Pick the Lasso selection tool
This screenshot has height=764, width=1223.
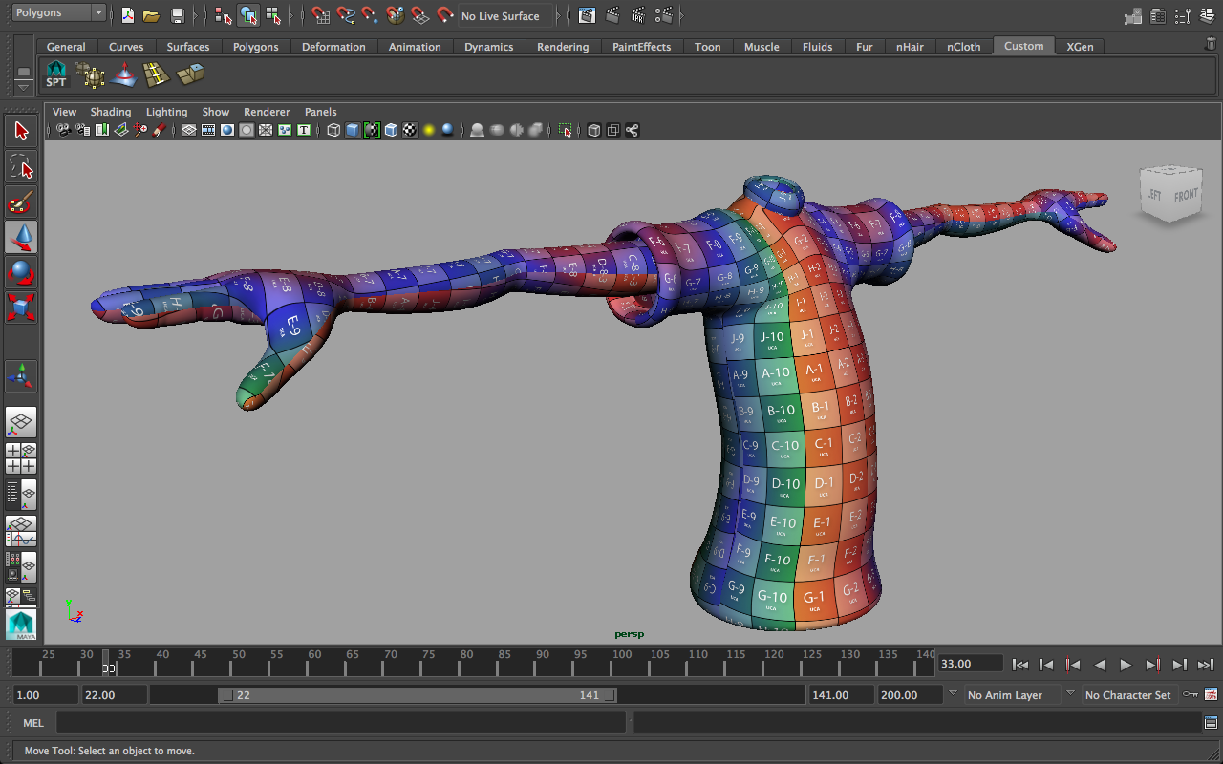tap(21, 166)
